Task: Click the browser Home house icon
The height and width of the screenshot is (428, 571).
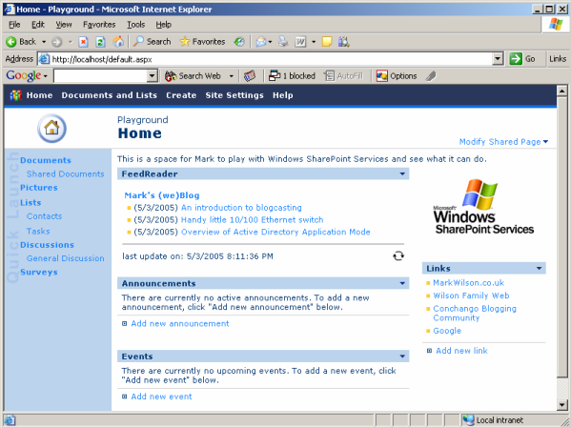Action: tap(118, 42)
